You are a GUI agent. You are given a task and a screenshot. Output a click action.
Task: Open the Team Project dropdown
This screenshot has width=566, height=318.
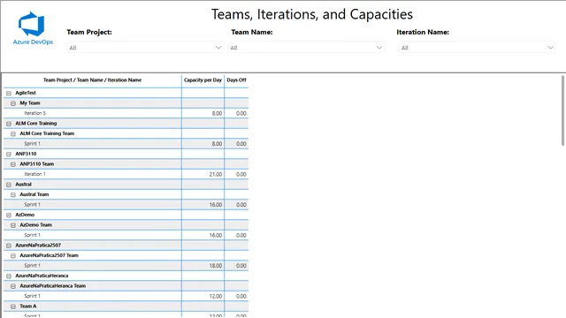point(144,48)
